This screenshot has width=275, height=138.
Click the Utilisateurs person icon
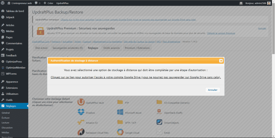(3, 94)
